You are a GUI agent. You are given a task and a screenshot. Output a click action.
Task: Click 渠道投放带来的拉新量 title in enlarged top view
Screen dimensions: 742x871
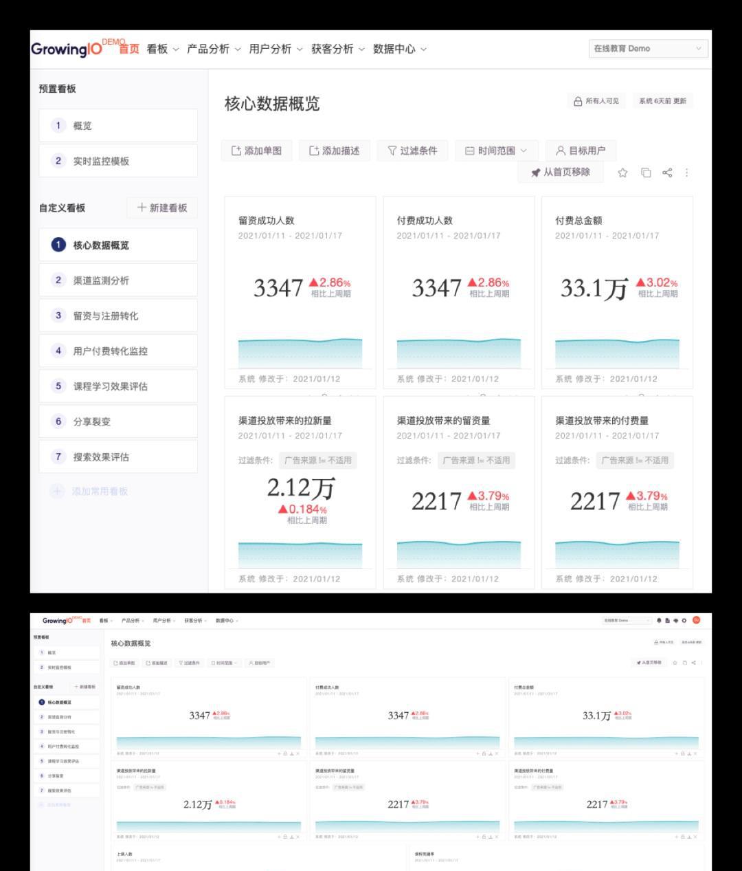point(285,421)
